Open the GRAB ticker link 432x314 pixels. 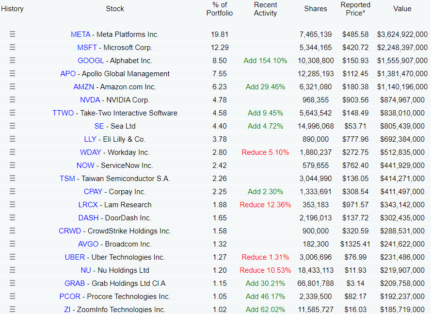click(75, 283)
